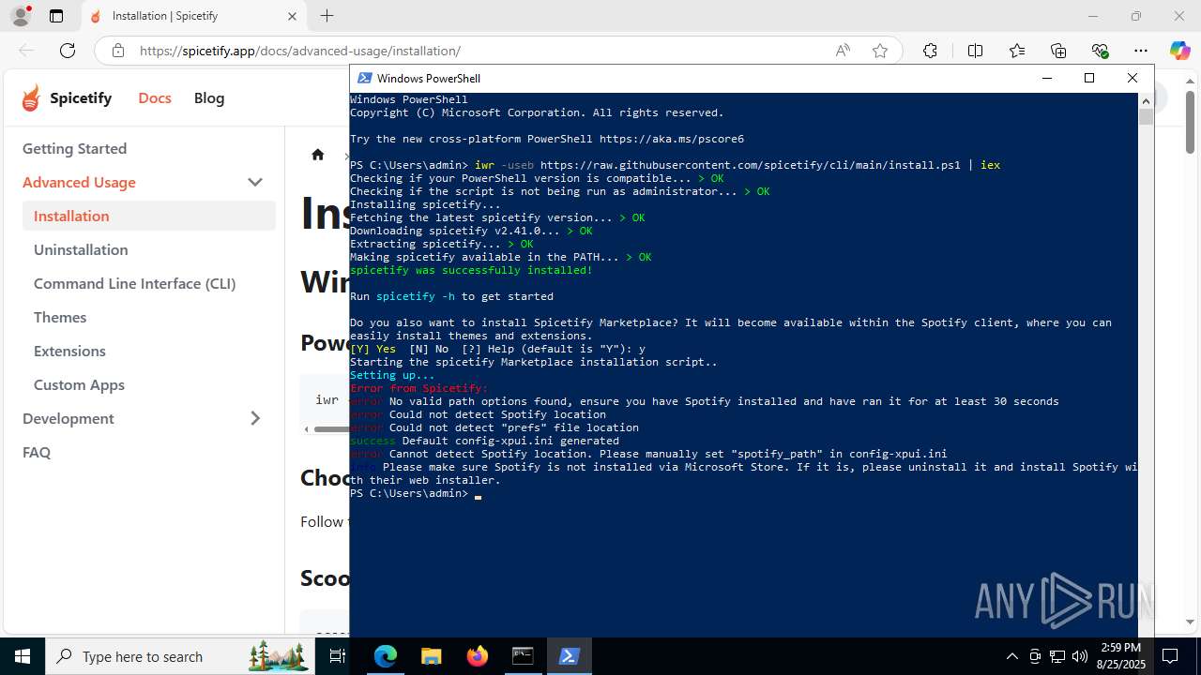Reload the current page
Image resolution: width=1201 pixels, height=675 pixels.
point(68,51)
